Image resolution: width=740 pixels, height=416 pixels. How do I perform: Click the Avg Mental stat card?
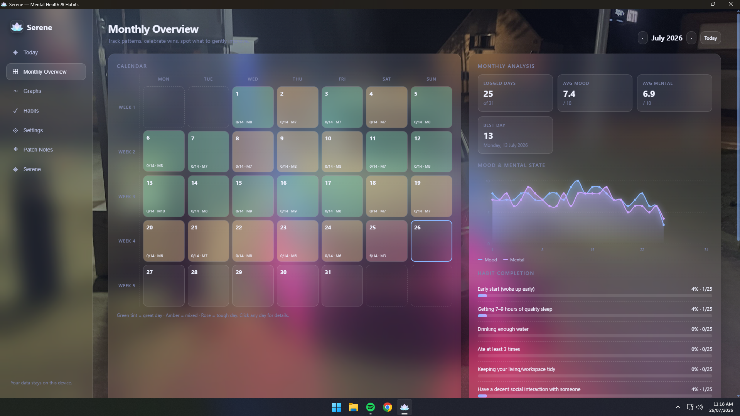(674, 93)
